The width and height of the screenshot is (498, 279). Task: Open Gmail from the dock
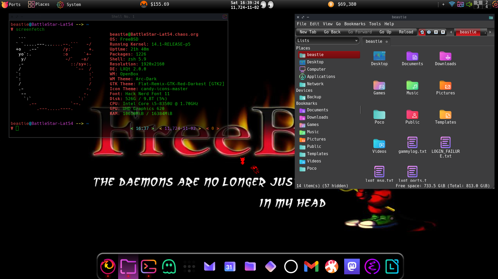tap(311, 266)
